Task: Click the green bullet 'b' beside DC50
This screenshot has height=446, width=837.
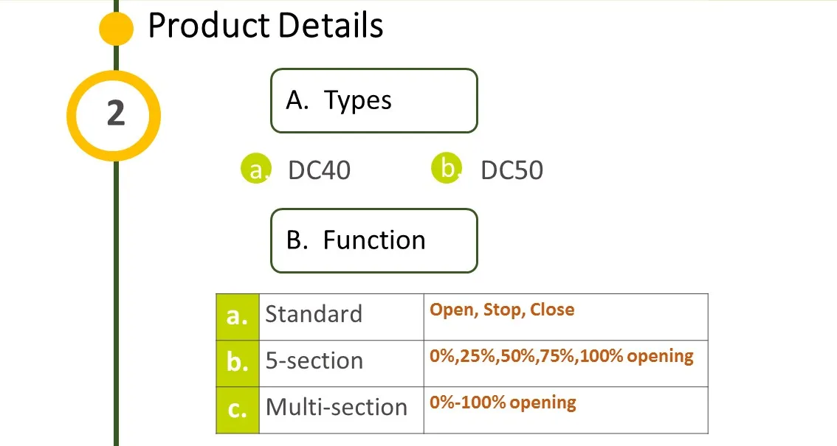Action: 446,169
